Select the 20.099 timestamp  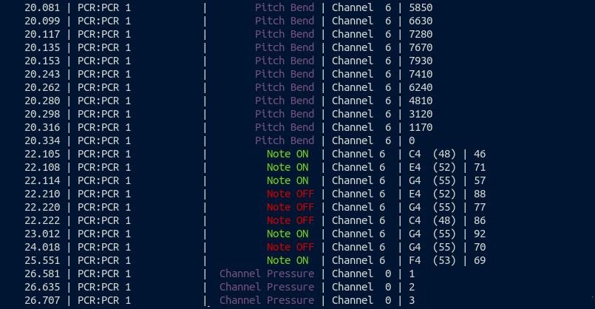42,21
